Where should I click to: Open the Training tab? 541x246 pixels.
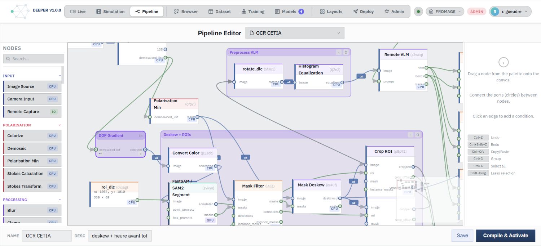click(x=253, y=12)
